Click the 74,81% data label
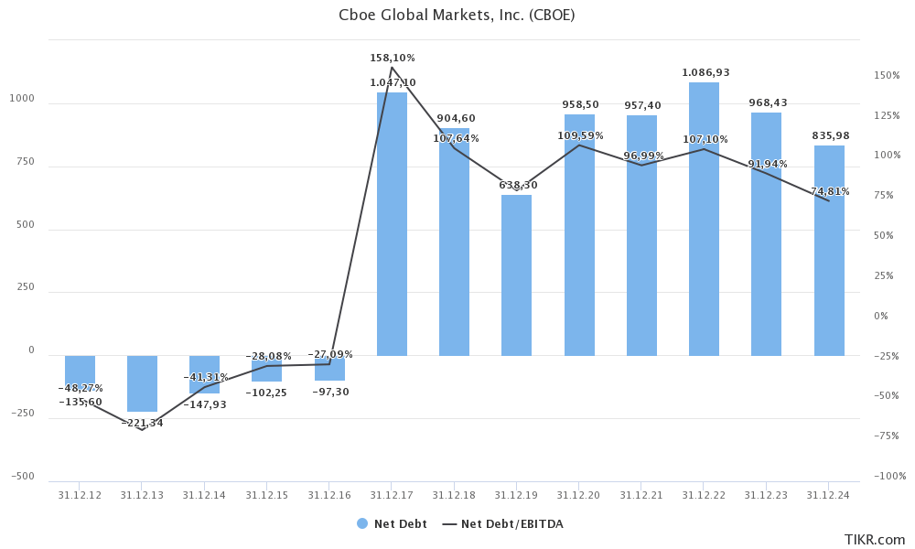915x549 pixels. (x=830, y=191)
